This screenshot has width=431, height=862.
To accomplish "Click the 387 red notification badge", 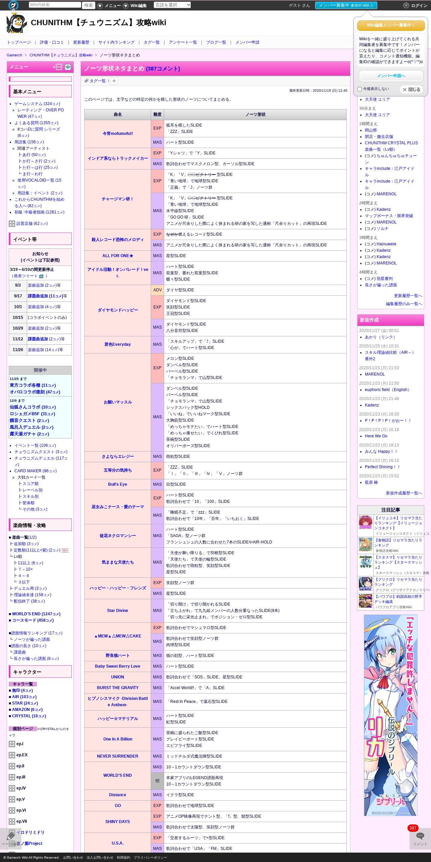I will 413,828.
